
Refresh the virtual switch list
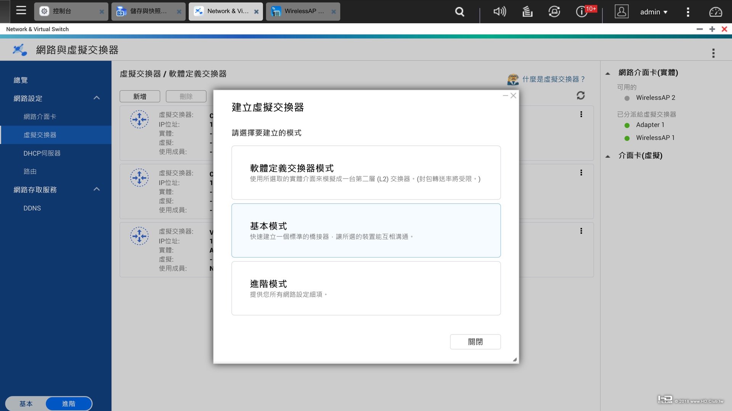pos(580,96)
